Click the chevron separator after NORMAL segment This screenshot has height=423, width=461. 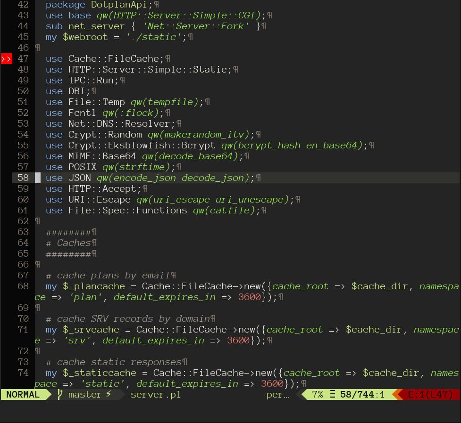(x=49, y=394)
